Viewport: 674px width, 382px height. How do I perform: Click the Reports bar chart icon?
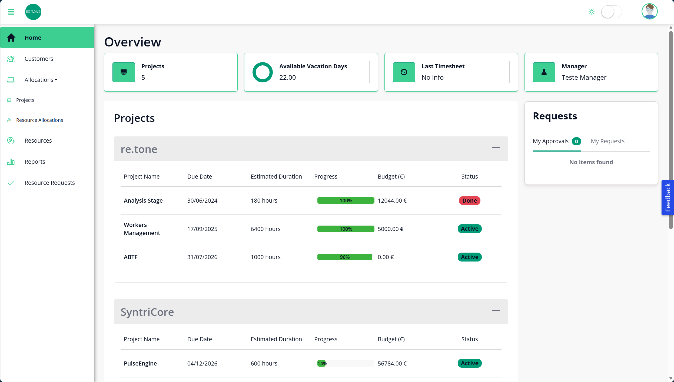click(x=11, y=162)
